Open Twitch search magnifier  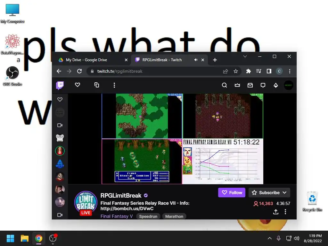224,85
